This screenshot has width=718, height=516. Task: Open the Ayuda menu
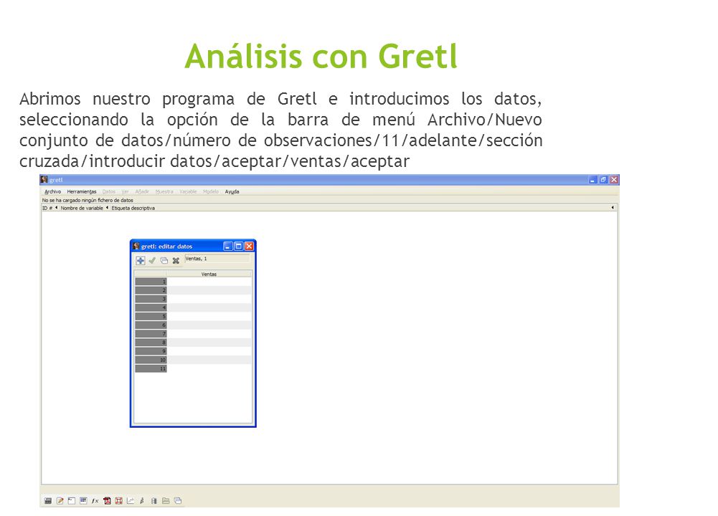pos(232,191)
